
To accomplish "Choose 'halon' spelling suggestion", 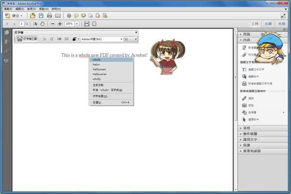I will (111, 65).
